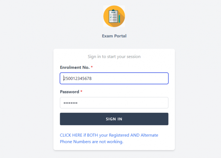Click the word "session" in the card header

(133, 57)
